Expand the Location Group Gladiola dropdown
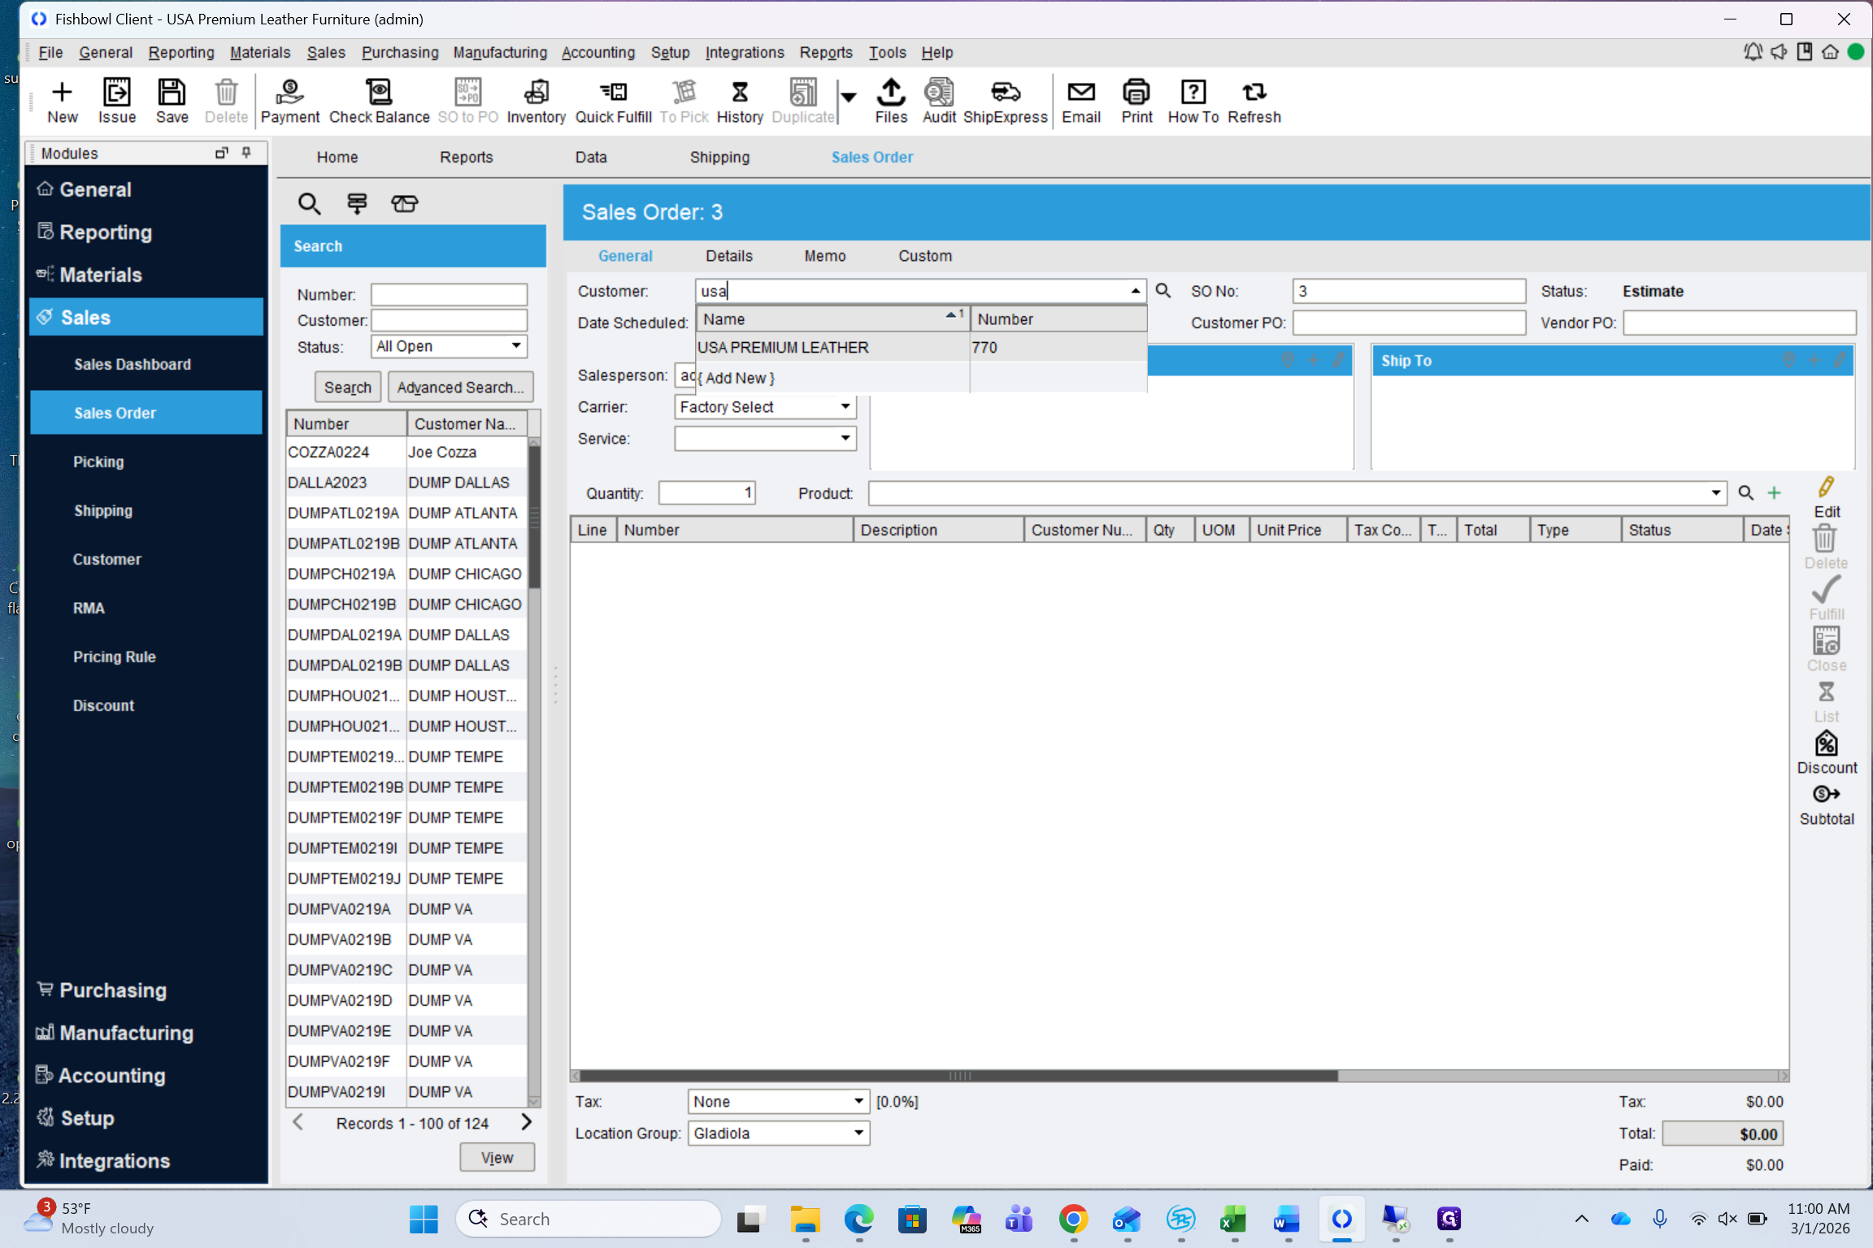Screen dimensions: 1873x1248 (858, 1133)
